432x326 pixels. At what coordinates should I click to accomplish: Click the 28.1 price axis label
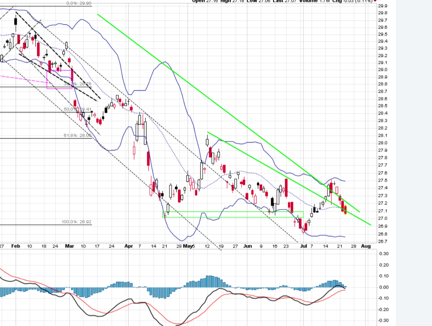click(383, 136)
